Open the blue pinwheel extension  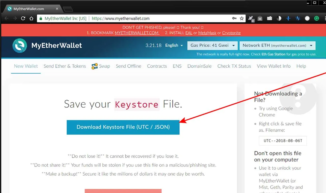point(288,18)
